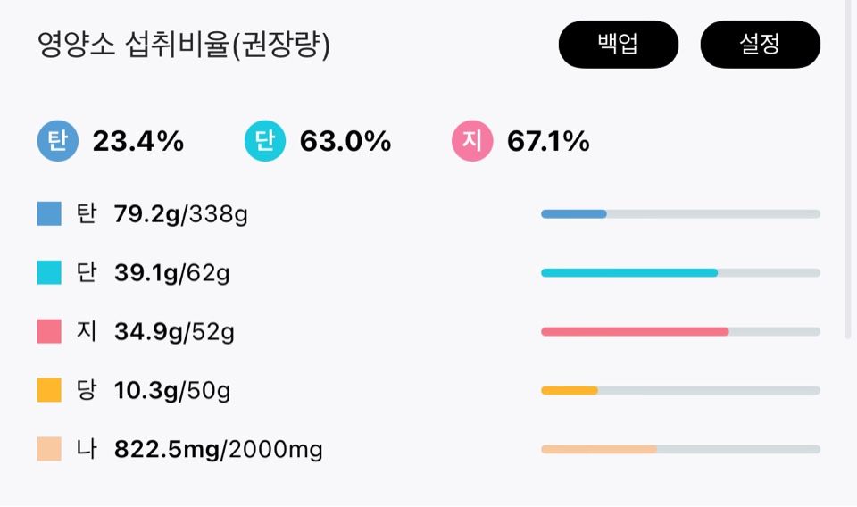Tap the blue 탄 circle icon
Screen dimensions: 857x507
(x=58, y=141)
